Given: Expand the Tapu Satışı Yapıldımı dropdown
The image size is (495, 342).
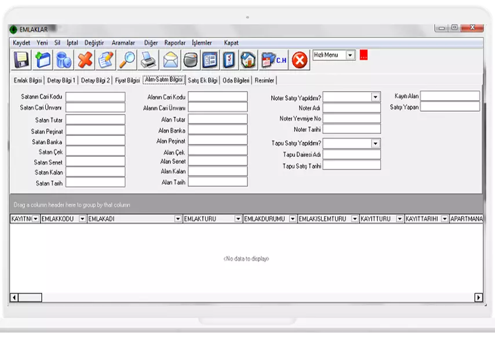Looking at the screenshot, I should 376,144.
